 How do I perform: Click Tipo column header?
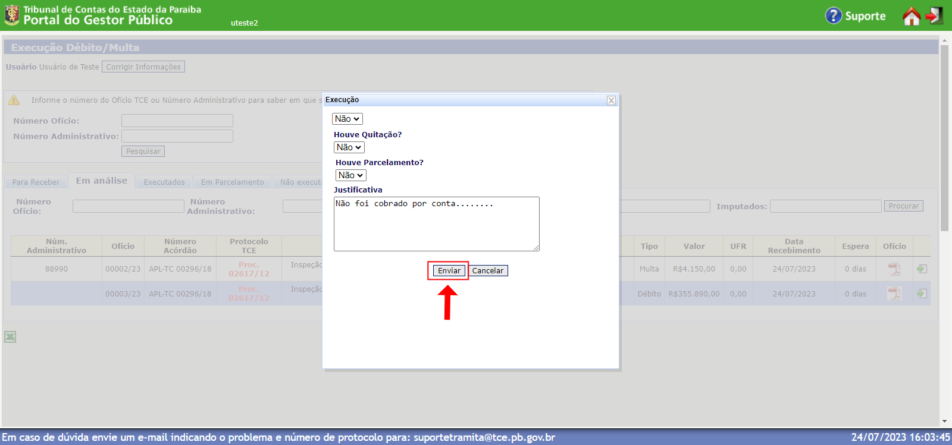tap(649, 246)
